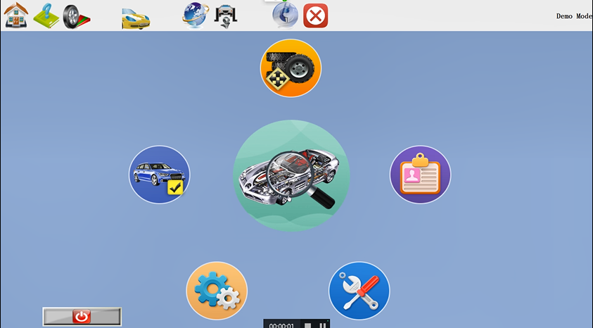Viewport: 593px width, 328px height.
Task: Open the gears settings circle
Action: tap(217, 291)
